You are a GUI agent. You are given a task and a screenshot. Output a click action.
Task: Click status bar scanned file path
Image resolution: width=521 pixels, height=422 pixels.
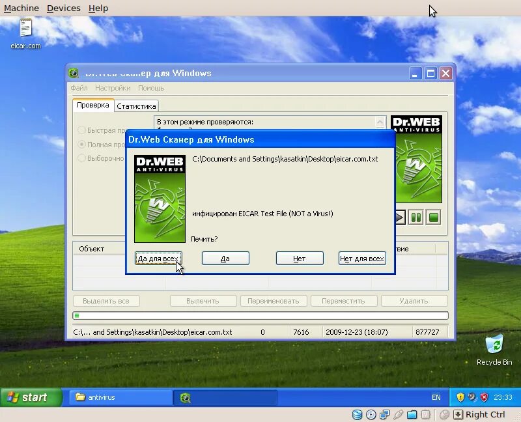tap(152, 332)
